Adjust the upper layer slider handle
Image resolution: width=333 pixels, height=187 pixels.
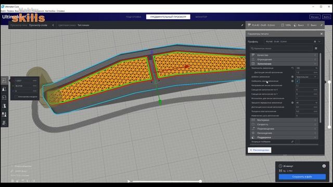[329, 82]
